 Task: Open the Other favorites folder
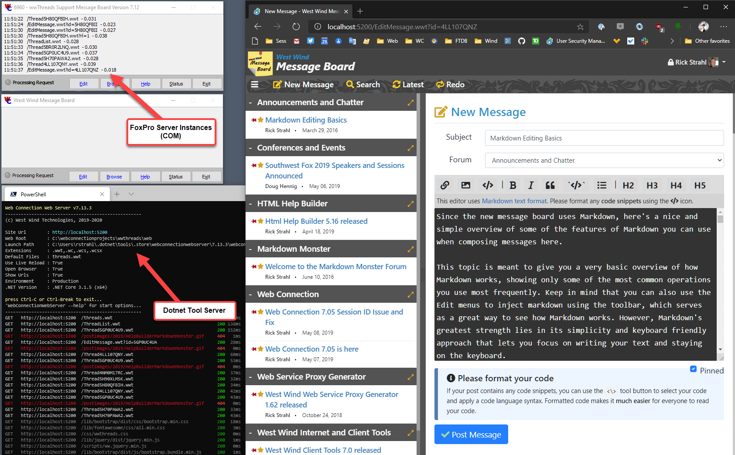point(707,41)
